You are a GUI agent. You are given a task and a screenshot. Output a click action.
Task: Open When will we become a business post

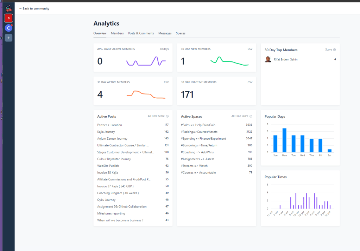click(x=120, y=220)
